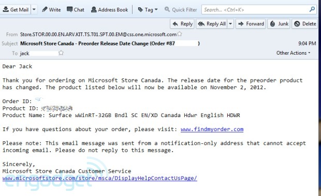Click the Get Mail download icon
The width and height of the screenshot is (321, 196).
[x=6, y=9]
